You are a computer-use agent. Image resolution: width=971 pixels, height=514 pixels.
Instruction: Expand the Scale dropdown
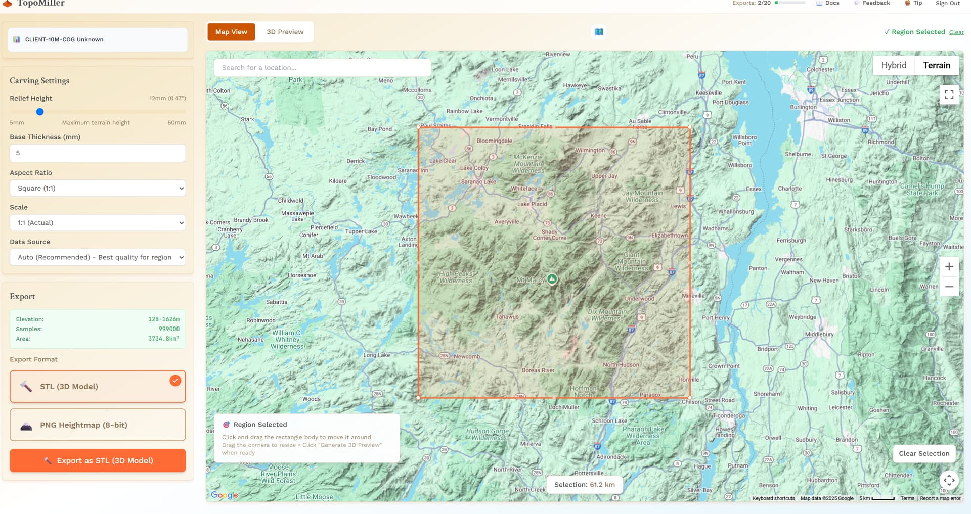click(98, 223)
